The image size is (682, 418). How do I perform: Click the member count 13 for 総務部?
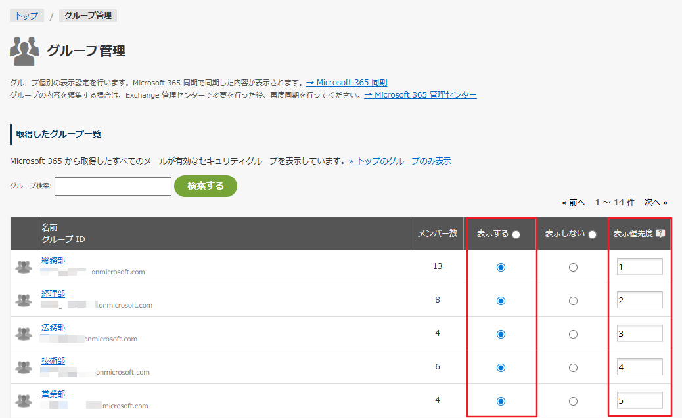438,266
